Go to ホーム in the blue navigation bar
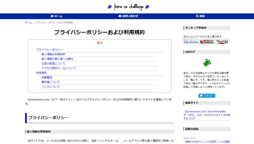 pos(56,16)
